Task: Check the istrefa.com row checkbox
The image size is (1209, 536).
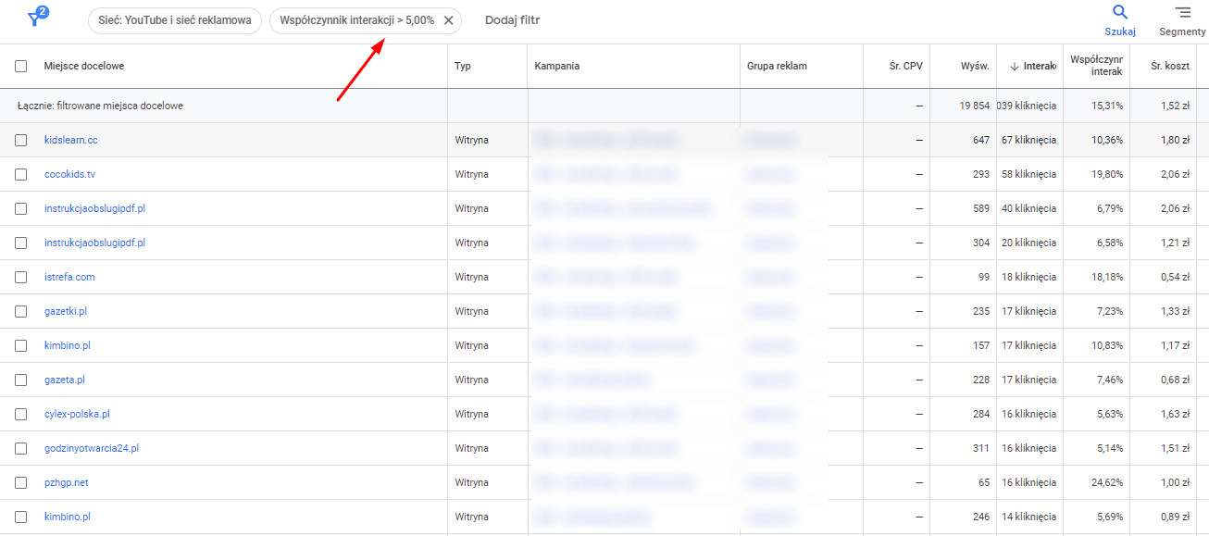Action: tap(21, 277)
